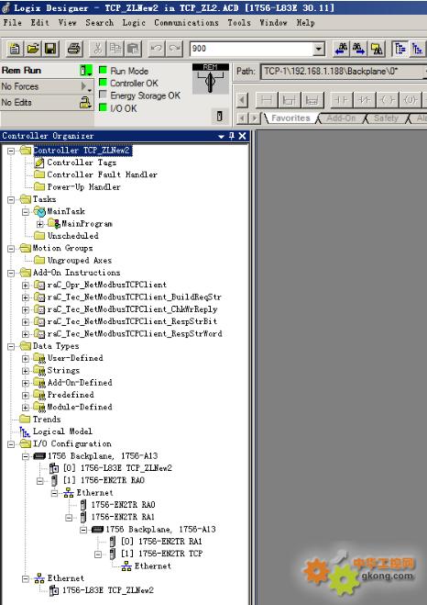Open the File menu

click(12, 23)
